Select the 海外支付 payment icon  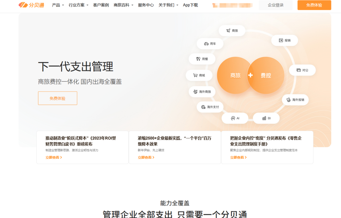click(210, 107)
